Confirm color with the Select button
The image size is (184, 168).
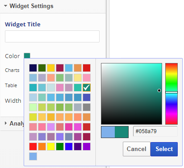164,149
